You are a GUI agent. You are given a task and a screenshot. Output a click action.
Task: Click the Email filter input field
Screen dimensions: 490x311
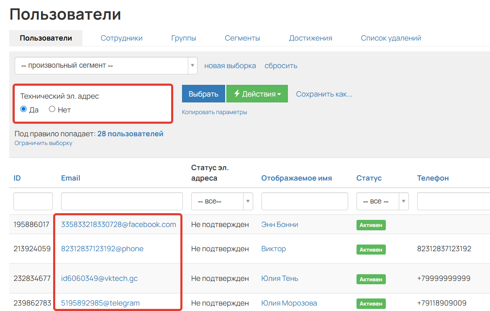coord(122,201)
